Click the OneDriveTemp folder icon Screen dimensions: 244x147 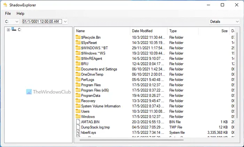pyautogui.click(x=78, y=74)
